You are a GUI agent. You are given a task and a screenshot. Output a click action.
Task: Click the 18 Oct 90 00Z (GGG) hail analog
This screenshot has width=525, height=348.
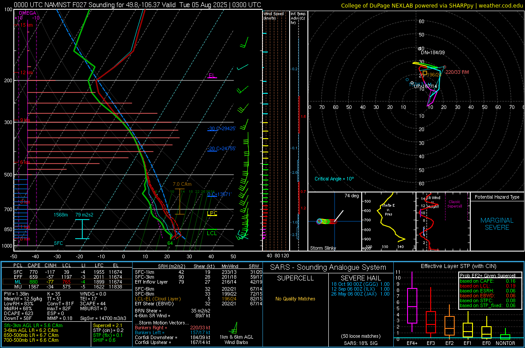[360, 284]
